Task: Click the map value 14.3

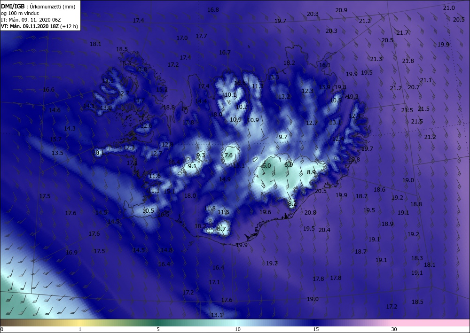Action: pyautogui.click(x=70, y=129)
